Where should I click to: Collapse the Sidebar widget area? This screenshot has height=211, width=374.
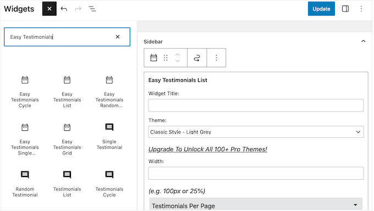[x=363, y=41]
